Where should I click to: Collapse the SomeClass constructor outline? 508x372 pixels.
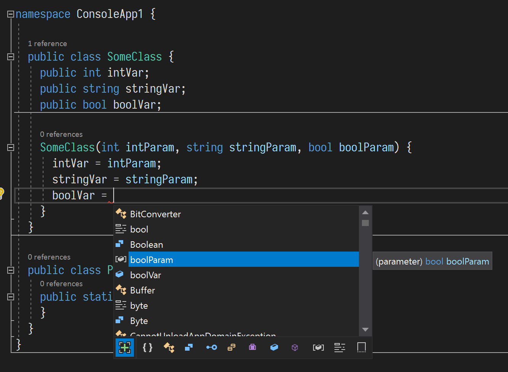pos(10,147)
